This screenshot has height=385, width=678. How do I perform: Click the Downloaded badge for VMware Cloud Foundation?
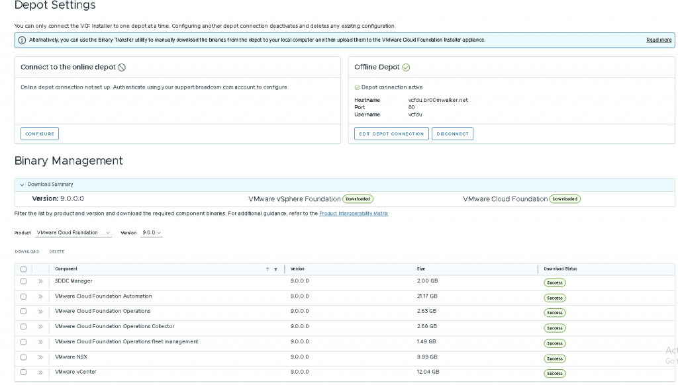coord(565,199)
